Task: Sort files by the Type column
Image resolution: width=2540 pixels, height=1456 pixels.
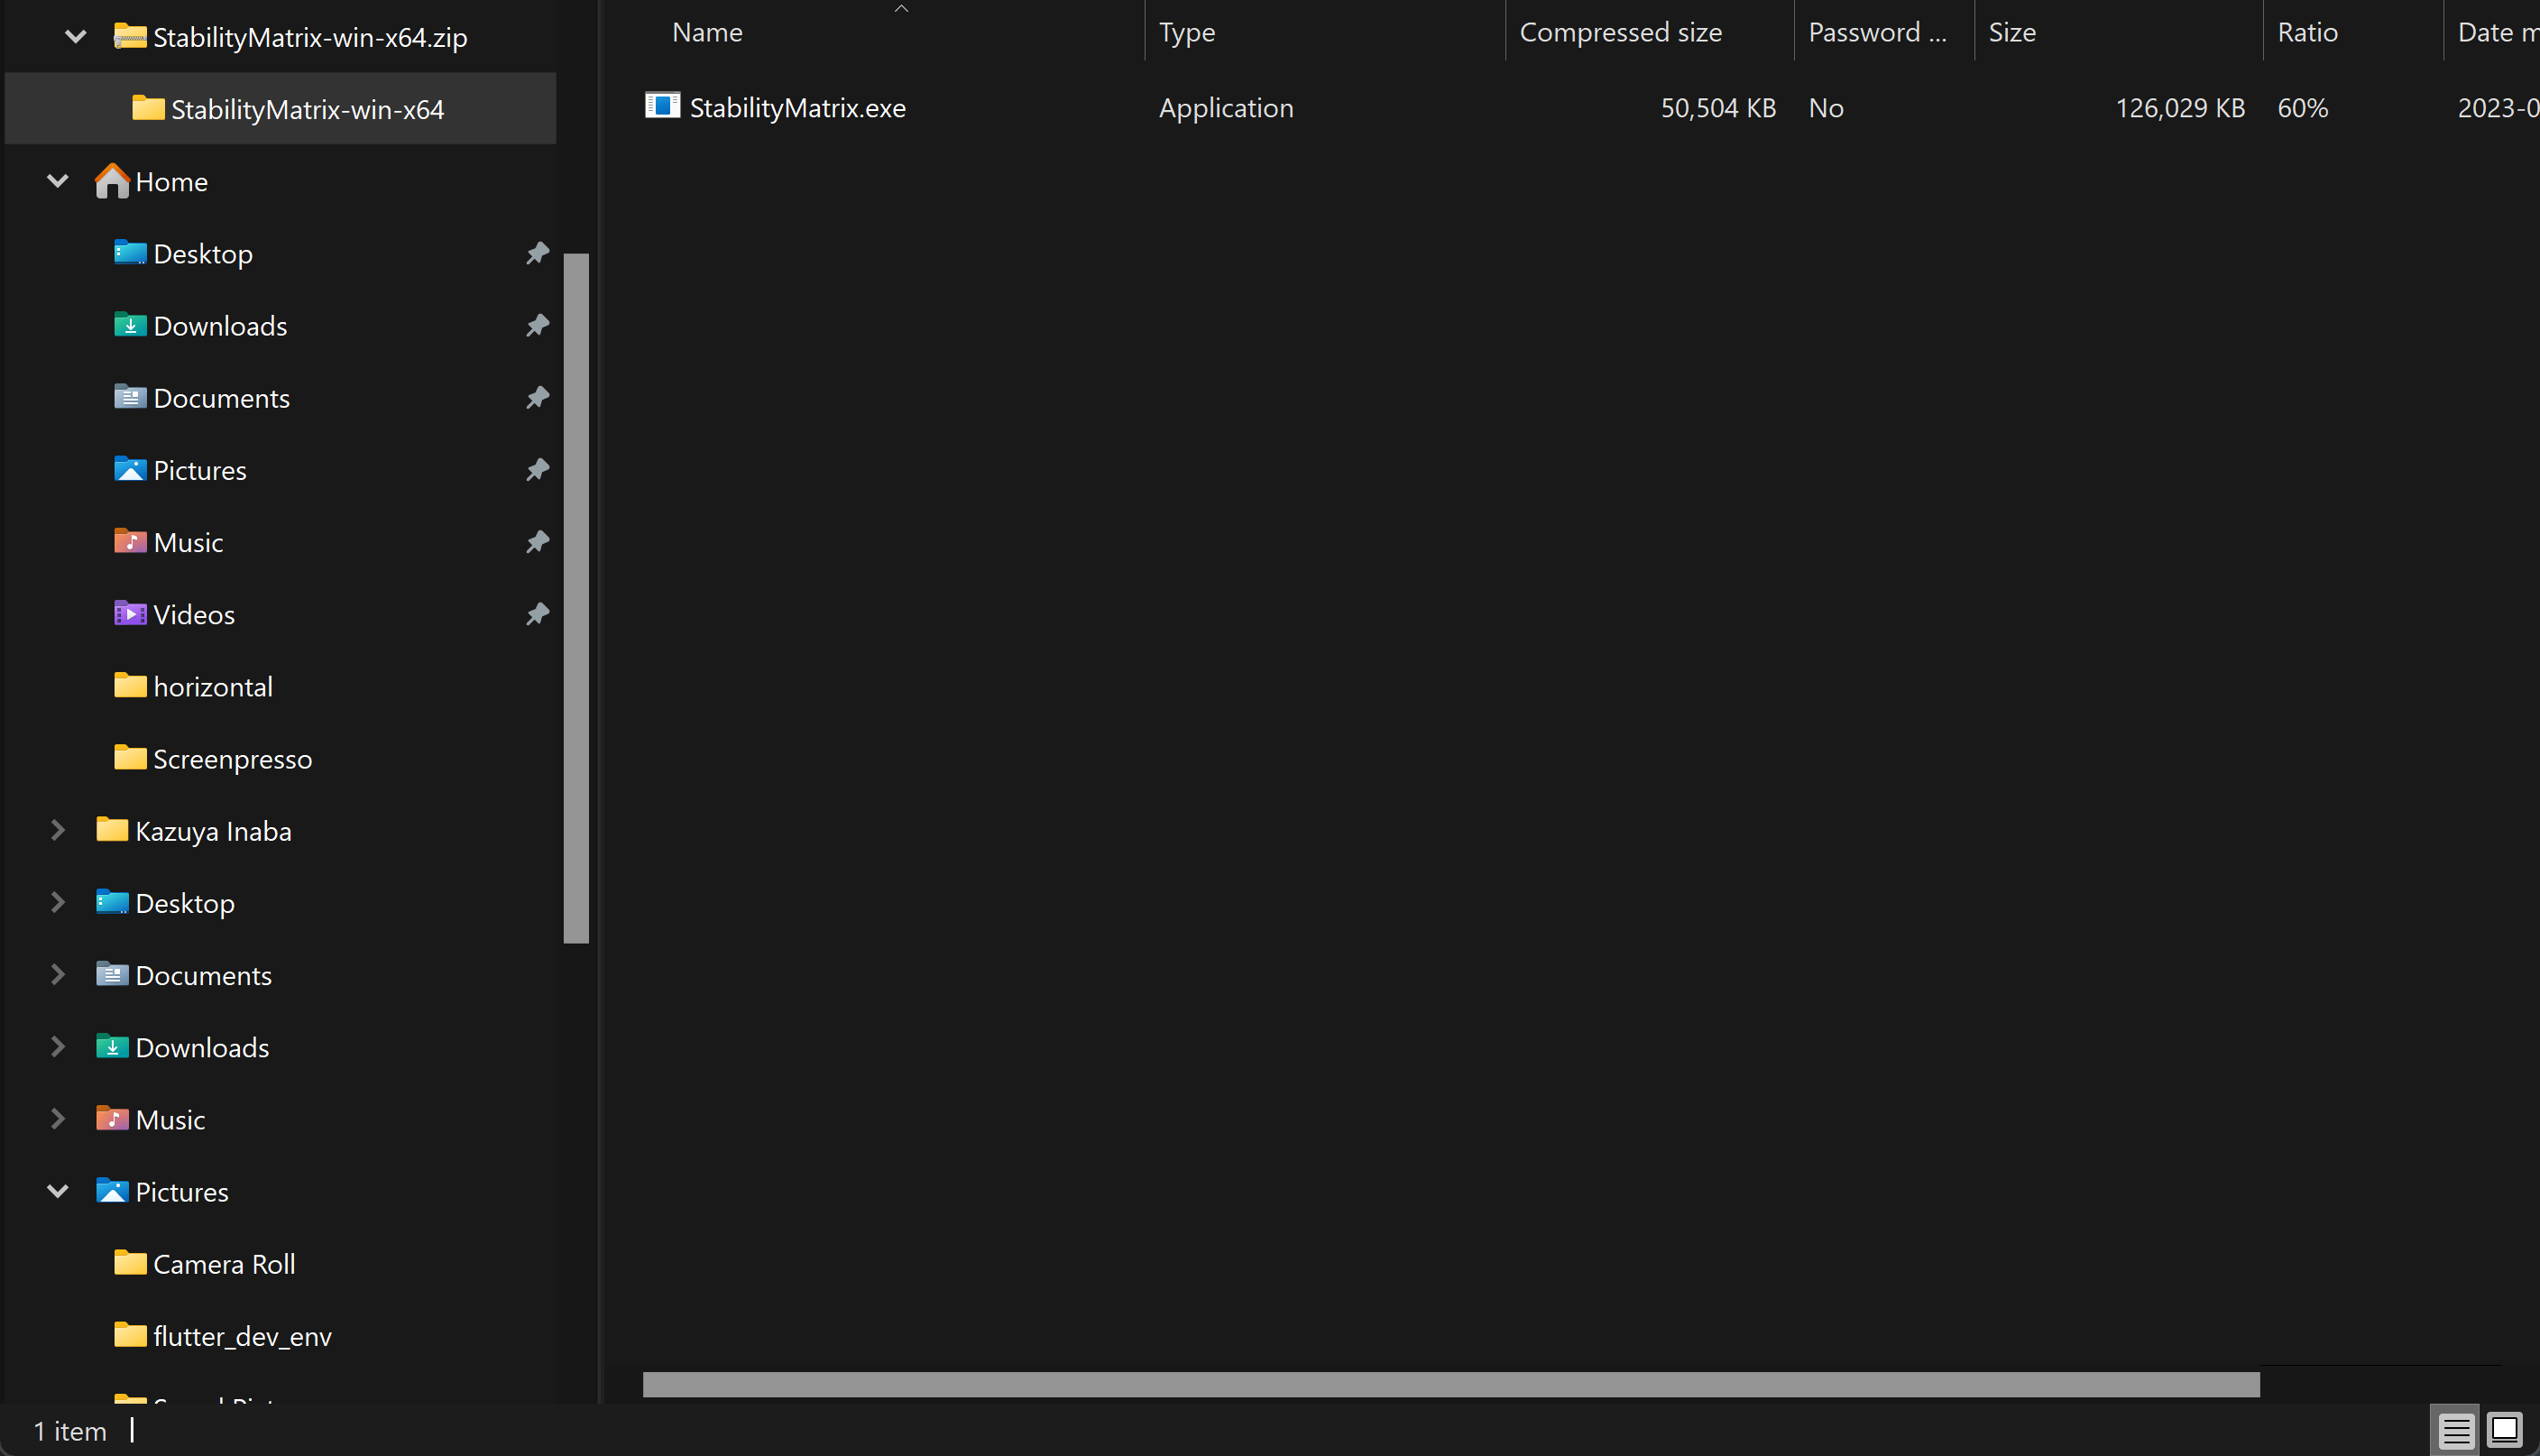Action: pyautogui.click(x=1186, y=32)
